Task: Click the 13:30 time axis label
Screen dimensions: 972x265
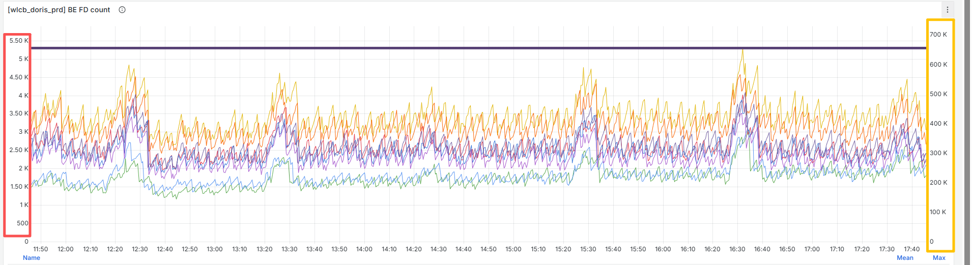Action: (290, 249)
